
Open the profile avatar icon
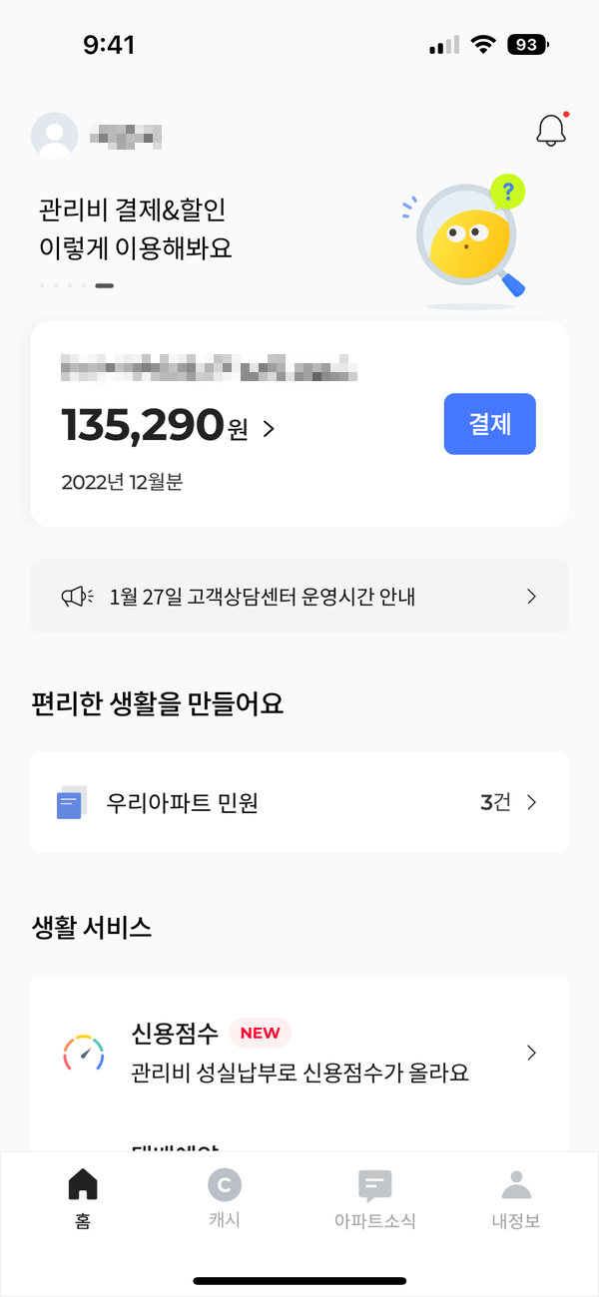coord(55,136)
